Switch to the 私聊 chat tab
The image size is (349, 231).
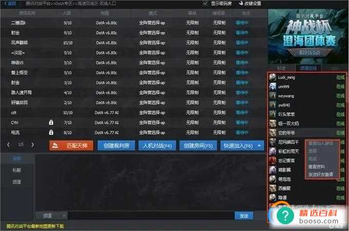[x=17, y=170]
